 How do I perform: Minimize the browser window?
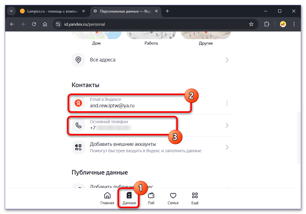pos(266,11)
